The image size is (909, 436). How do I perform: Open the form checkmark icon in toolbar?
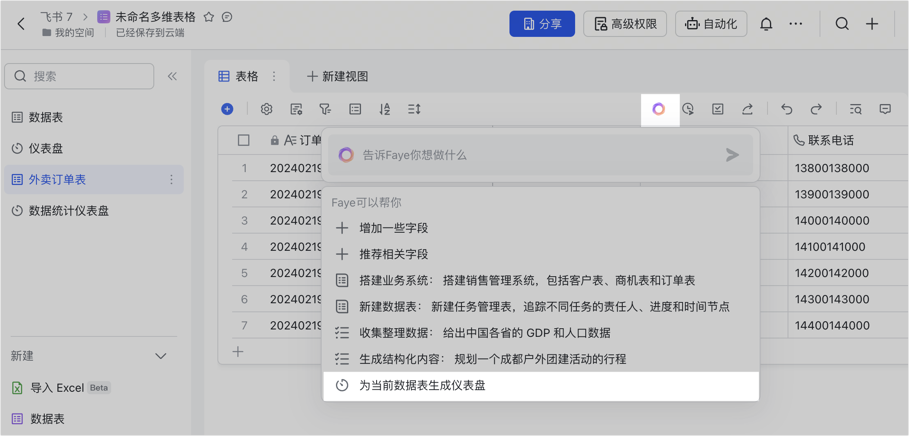(x=718, y=109)
